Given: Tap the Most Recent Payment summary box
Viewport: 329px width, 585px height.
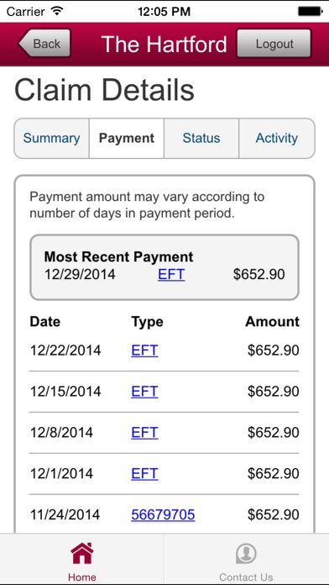Looking at the screenshot, I should tap(164, 267).
